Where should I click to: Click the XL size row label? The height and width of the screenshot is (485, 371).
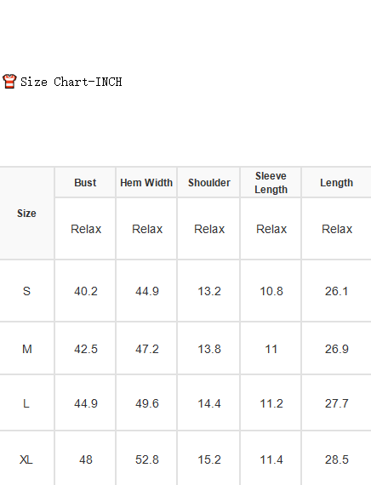point(26,459)
